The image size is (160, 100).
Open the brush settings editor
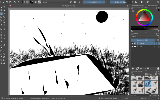tap(36, 2)
